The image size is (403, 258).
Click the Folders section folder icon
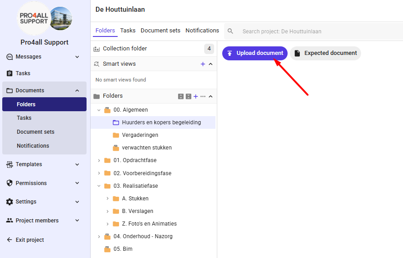click(x=96, y=96)
